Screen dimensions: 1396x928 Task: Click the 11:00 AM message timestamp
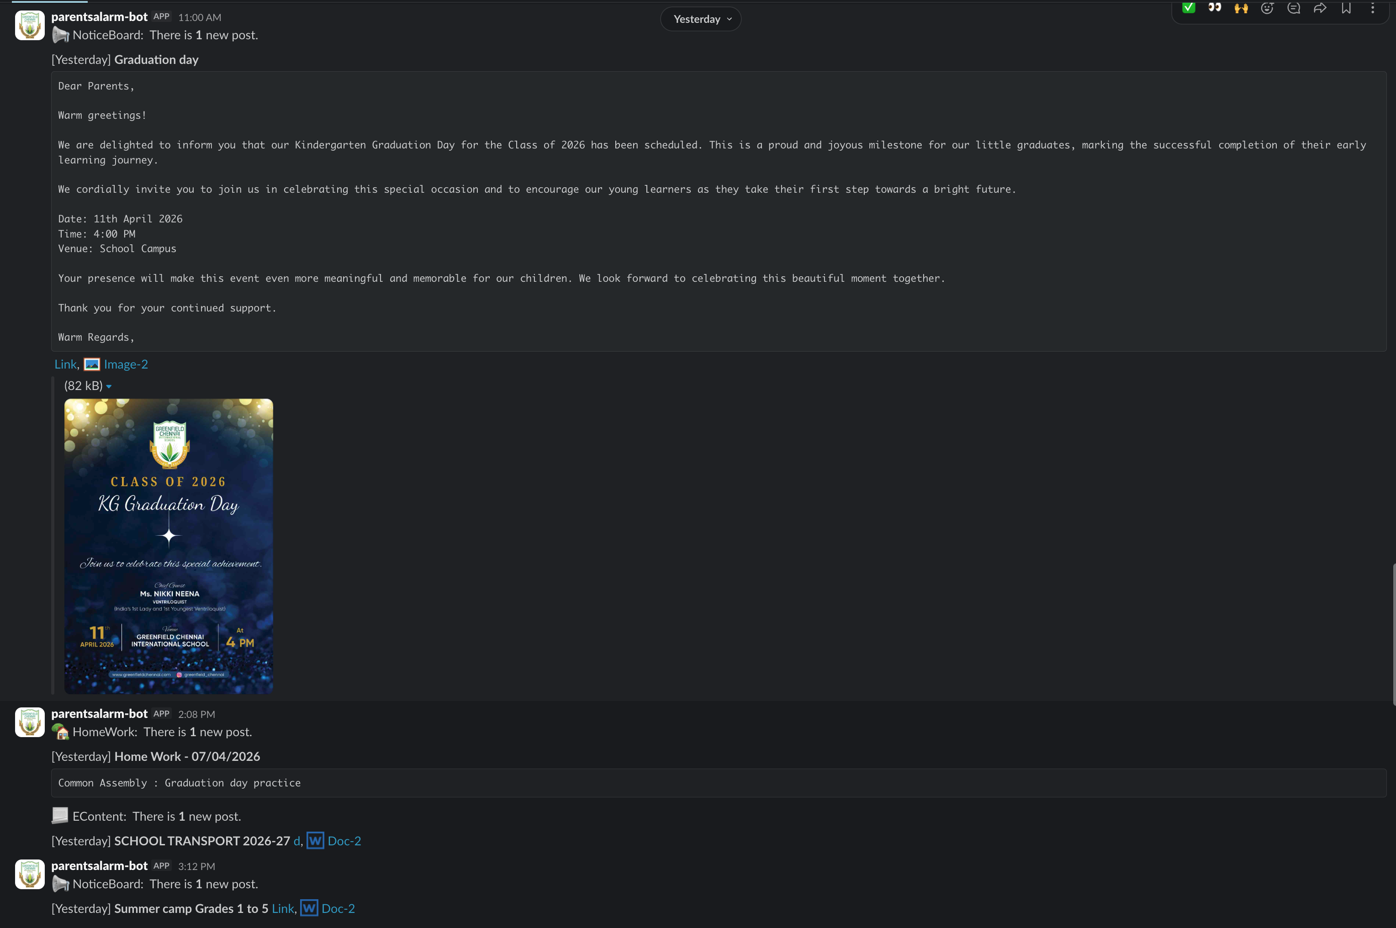pos(200,18)
